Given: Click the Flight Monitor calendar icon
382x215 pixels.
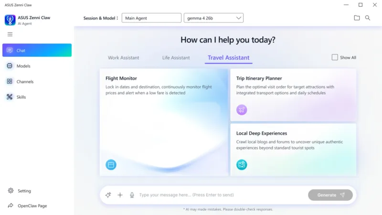Looking at the screenshot, I should pos(111,165).
